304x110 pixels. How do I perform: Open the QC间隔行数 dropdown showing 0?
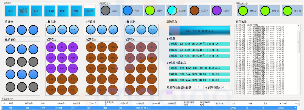(225, 87)
